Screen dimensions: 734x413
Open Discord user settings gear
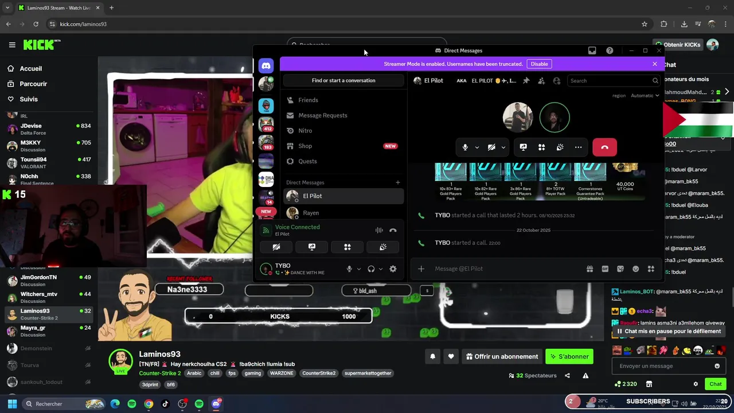click(393, 269)
